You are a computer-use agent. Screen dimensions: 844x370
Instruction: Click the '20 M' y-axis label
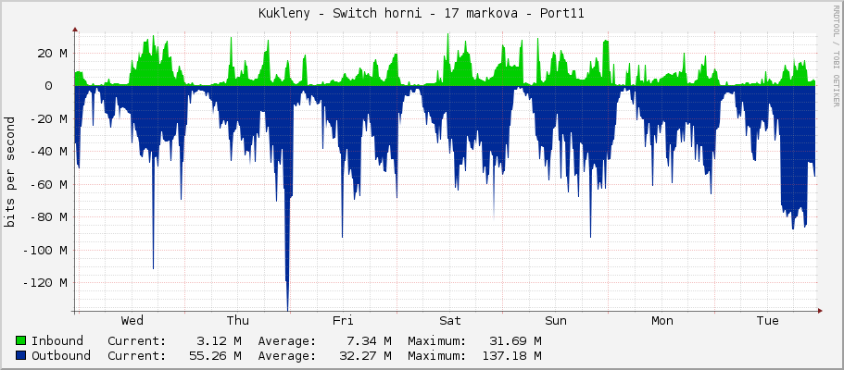click(x=52, y=54)
